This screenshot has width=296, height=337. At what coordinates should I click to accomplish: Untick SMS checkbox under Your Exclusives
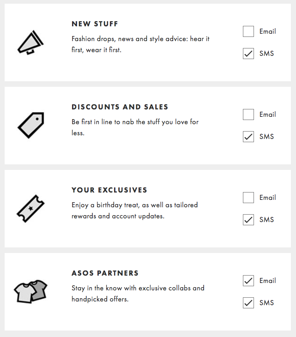point(248,220)
